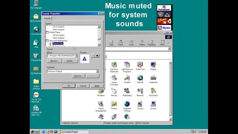
Task: Open the System applet
Action: click(x=153, y=105)
